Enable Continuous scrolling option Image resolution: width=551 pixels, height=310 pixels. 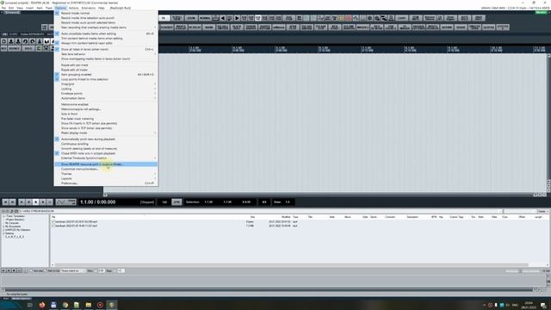point(106,144)
